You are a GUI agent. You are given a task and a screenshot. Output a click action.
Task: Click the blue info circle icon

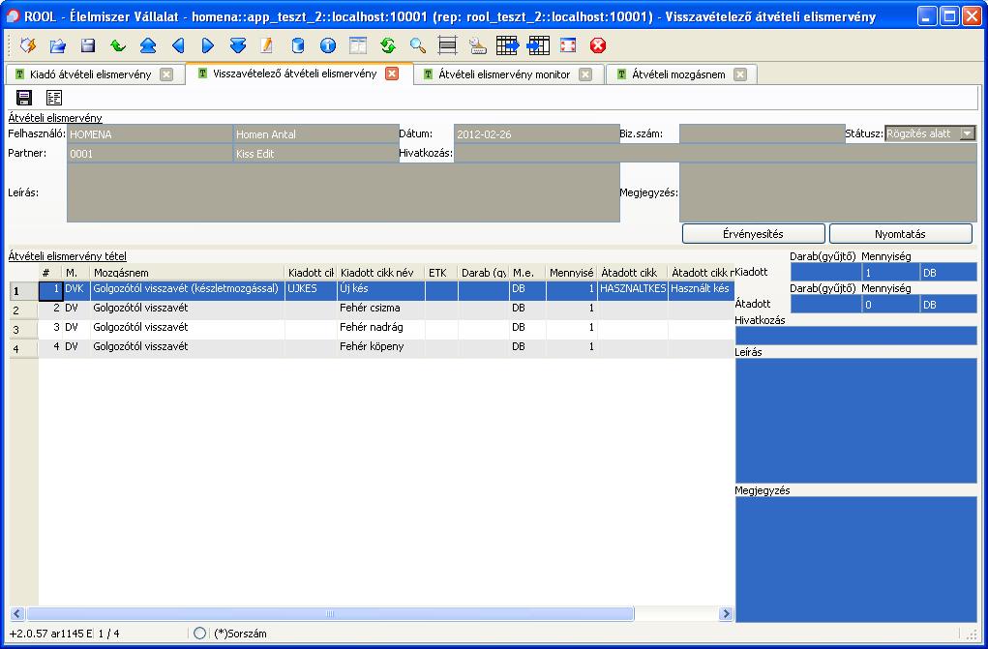click(327, 45)
